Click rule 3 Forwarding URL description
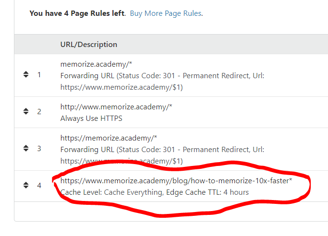Screen dimensions: 328x236 [x=162, y=155]
